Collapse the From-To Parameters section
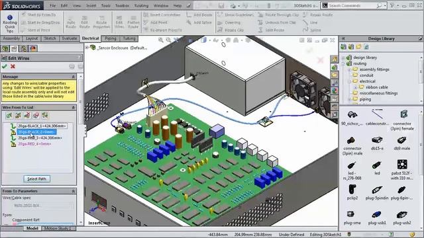424x238 pixels. click(73, 191)
